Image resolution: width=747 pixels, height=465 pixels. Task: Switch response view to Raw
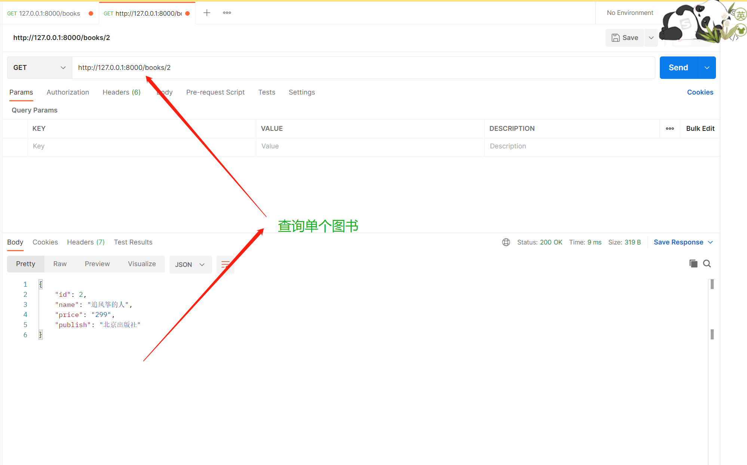[x=60, y=264]
